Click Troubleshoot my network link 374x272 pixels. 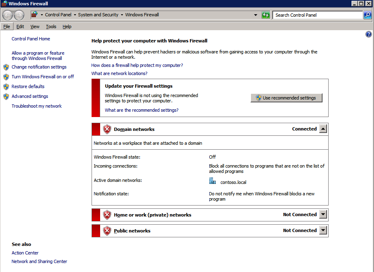36,106
